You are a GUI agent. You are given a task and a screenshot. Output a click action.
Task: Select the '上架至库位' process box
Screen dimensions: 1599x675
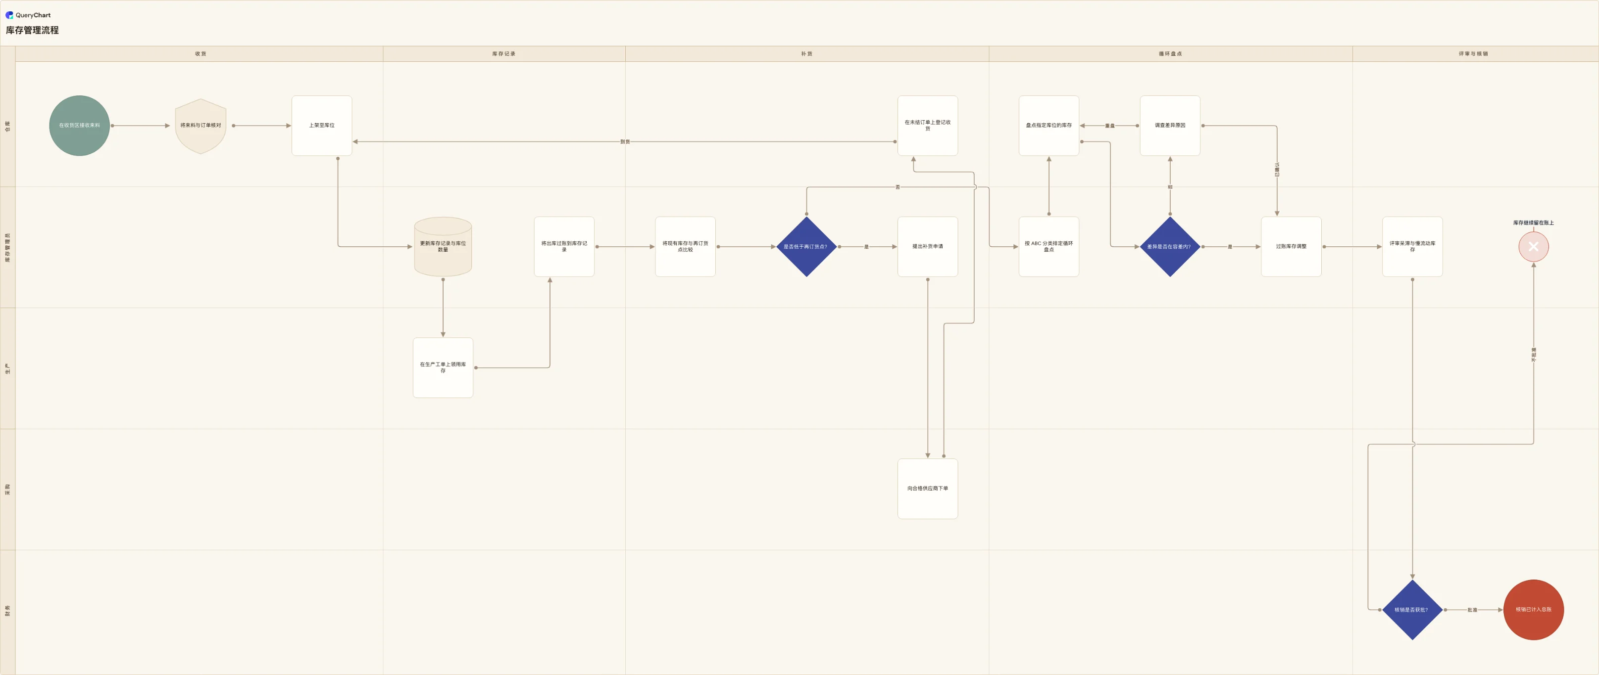[x=322, y=125]
